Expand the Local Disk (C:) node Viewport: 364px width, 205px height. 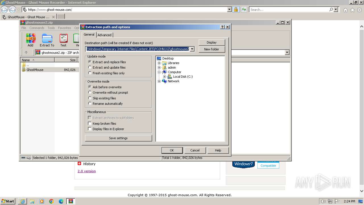(164, 77)
